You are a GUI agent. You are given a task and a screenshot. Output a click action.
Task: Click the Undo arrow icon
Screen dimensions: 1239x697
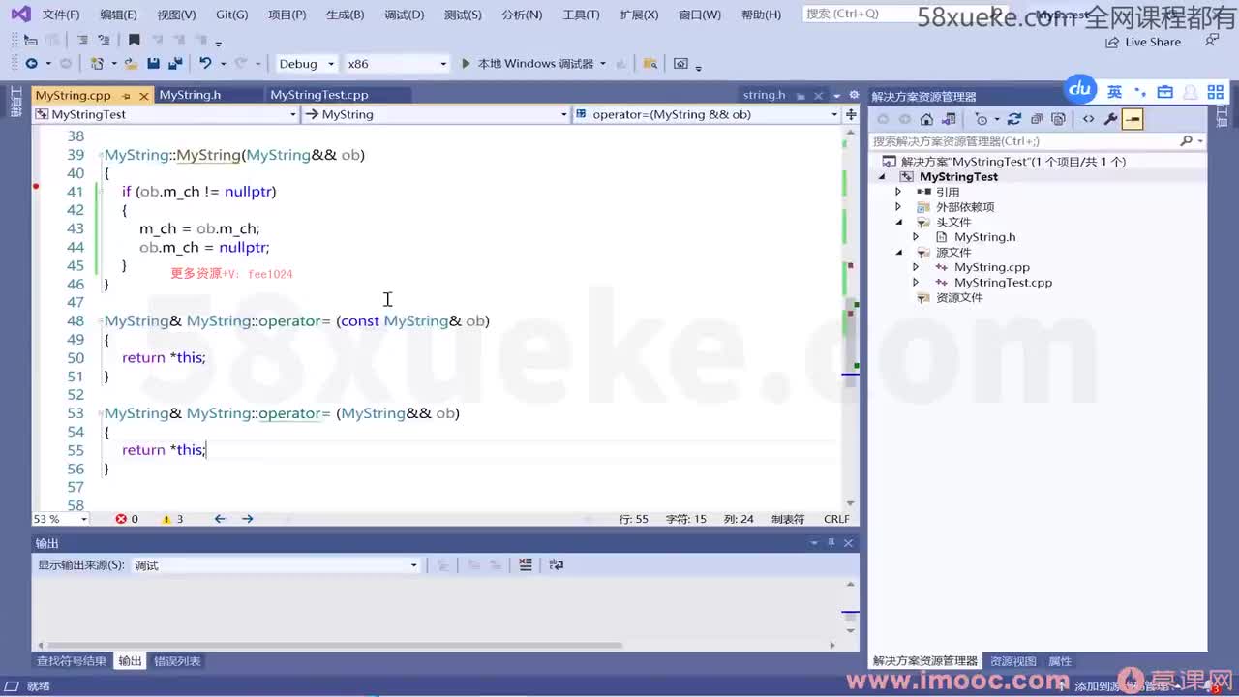(x=205, y=63)
